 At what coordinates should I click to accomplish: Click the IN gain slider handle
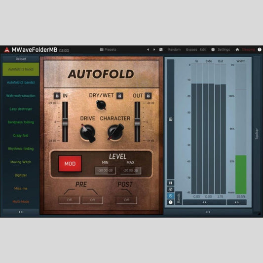65,122
